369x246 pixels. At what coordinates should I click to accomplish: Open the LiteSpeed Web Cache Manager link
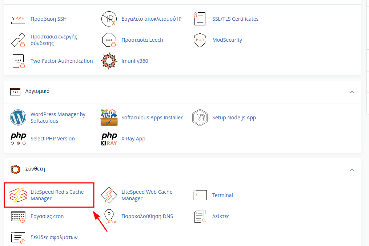pyautogui.click(x=147, y=195)
